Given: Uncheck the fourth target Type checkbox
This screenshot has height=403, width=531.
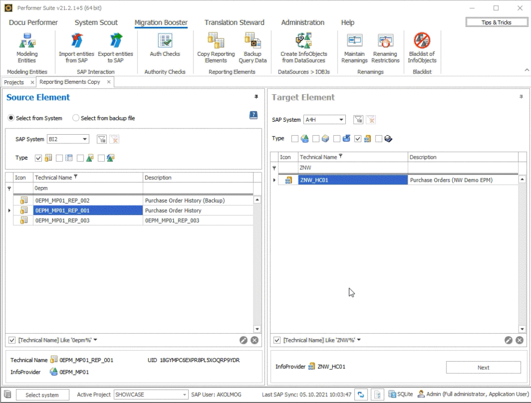Looking at the screenshot, I should (x=358, y=139).
